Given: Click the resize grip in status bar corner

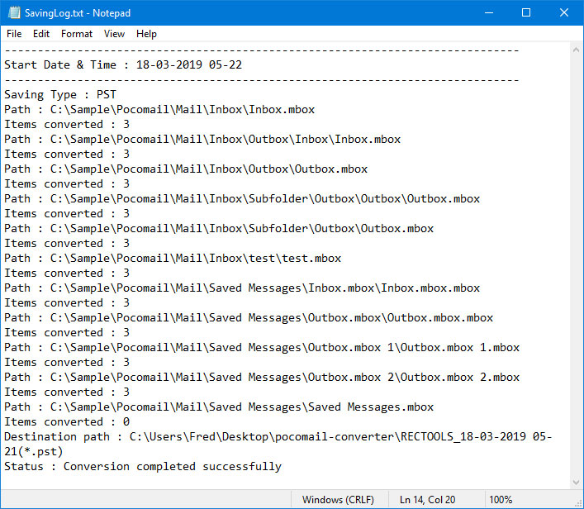Looking at the screenshot, I should 578,503.
